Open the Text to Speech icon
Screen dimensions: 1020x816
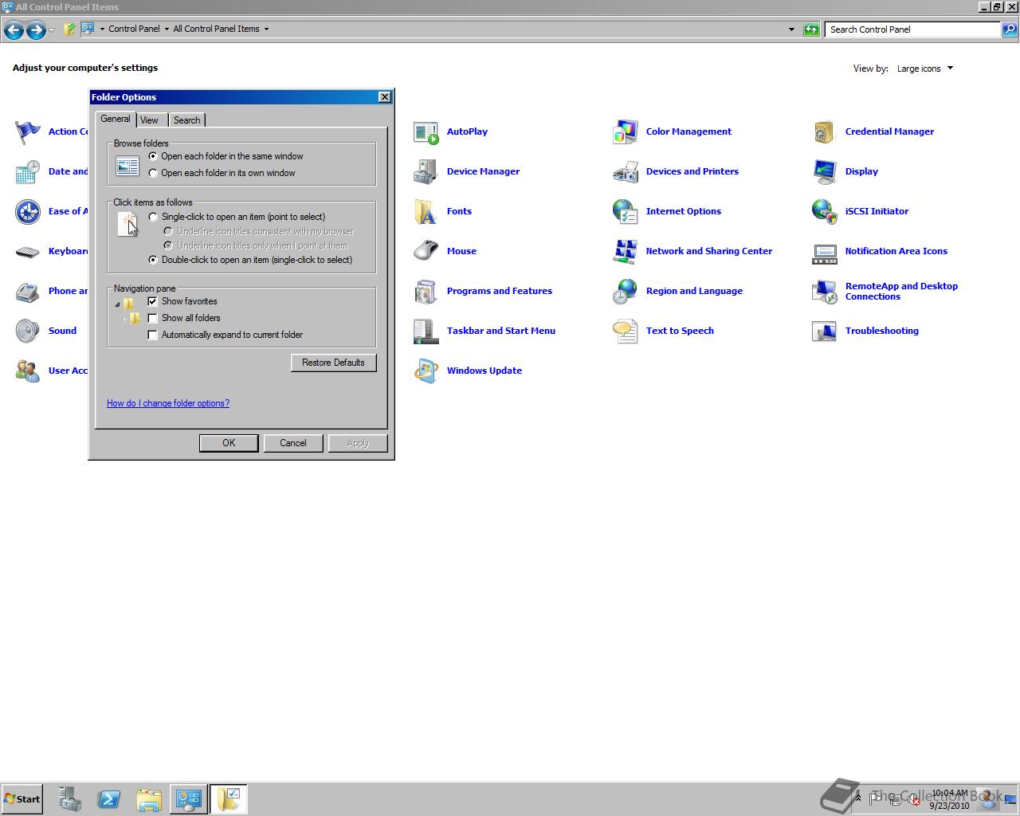click(x=626, y=331)
